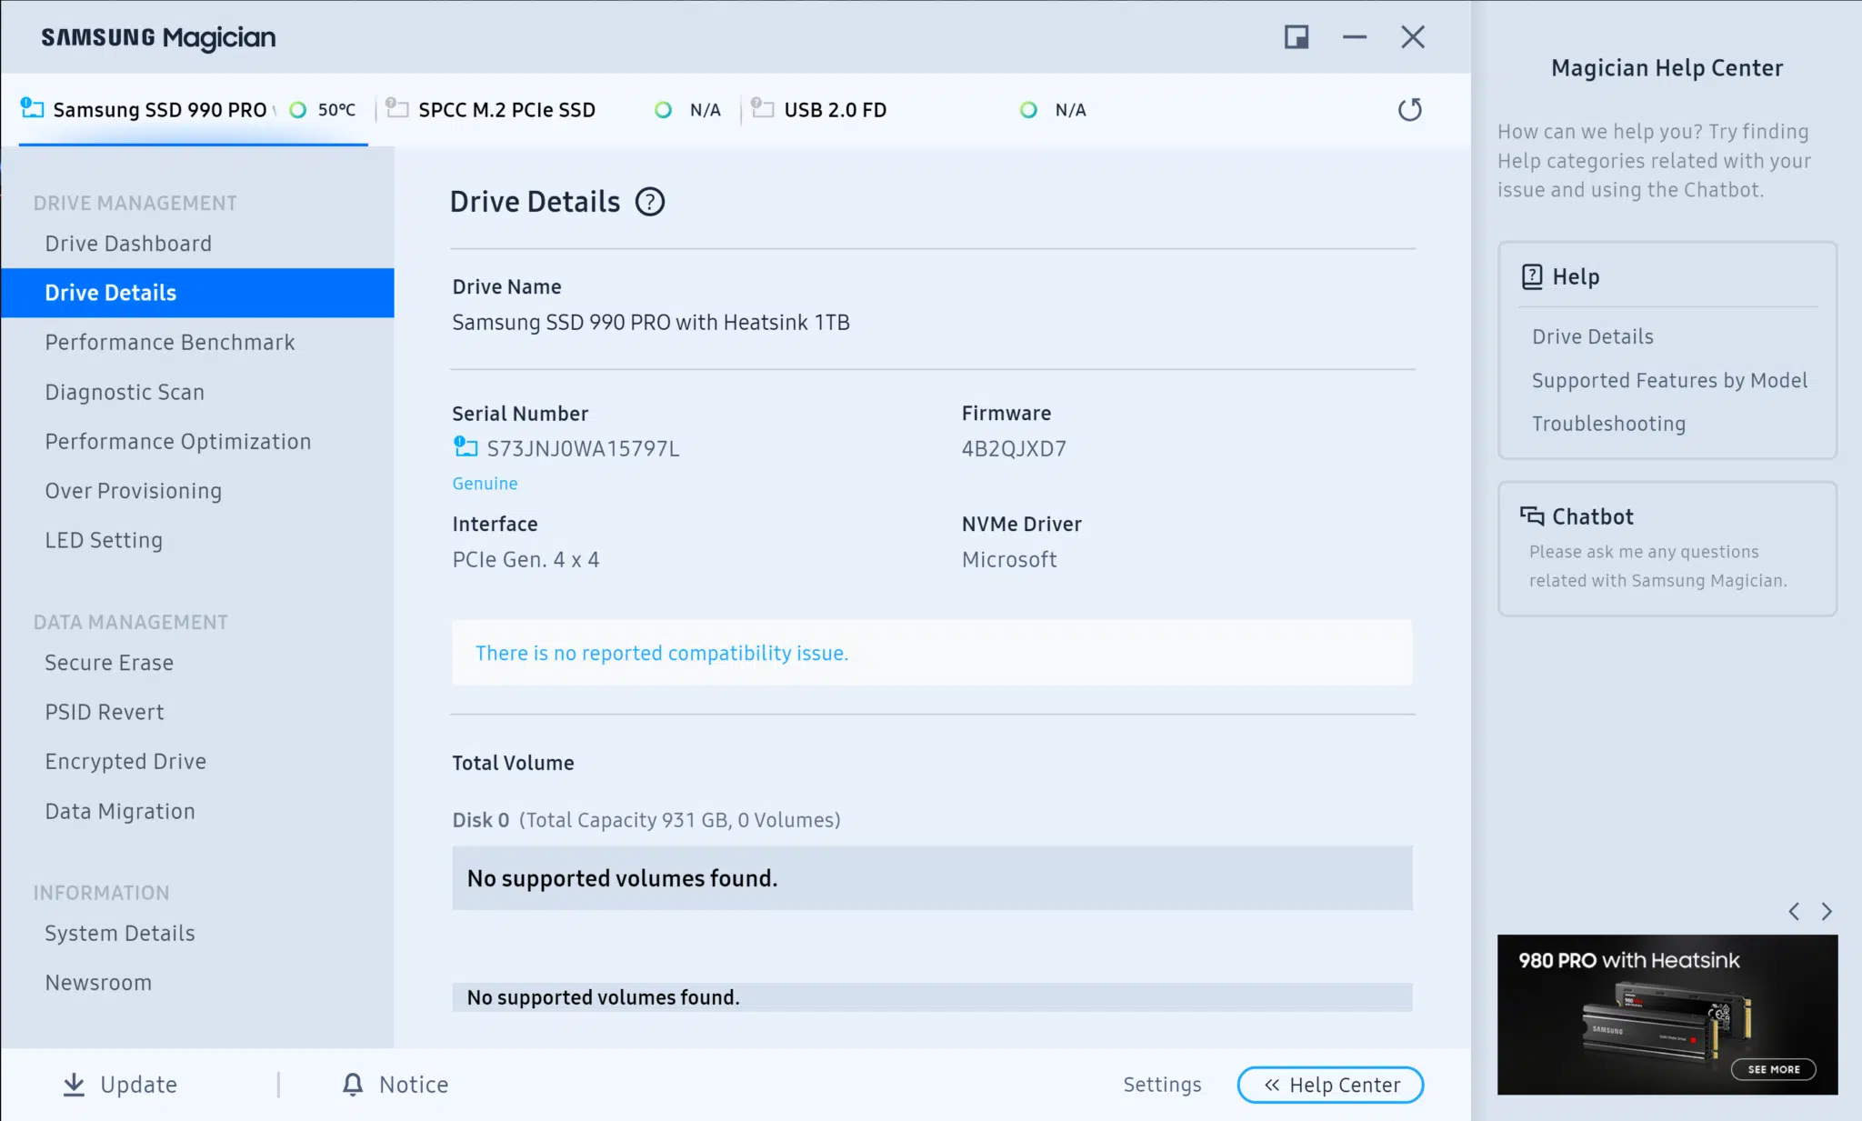The width and height of the screenshot is (1862, 1121).
Task: Click the Chatbot speech-bubble icon
Action: point(1532,516)
